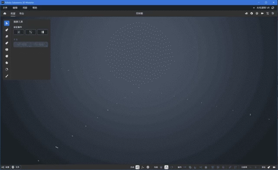
Task: Open the list-lines panel icon at top right
Action: [x=268, y=13]
